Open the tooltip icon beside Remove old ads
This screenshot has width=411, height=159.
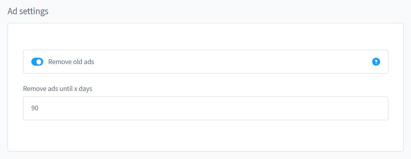376,62
